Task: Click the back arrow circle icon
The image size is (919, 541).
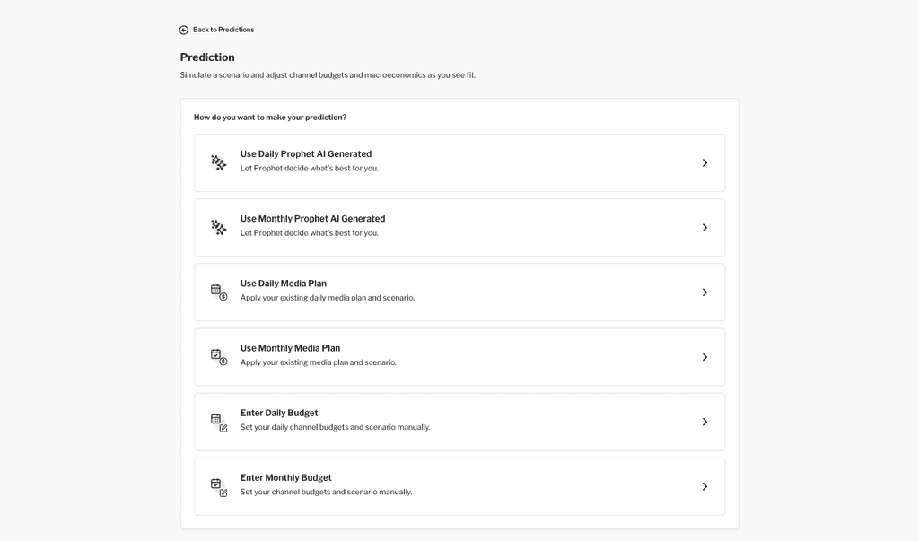Action: (184, 30)
